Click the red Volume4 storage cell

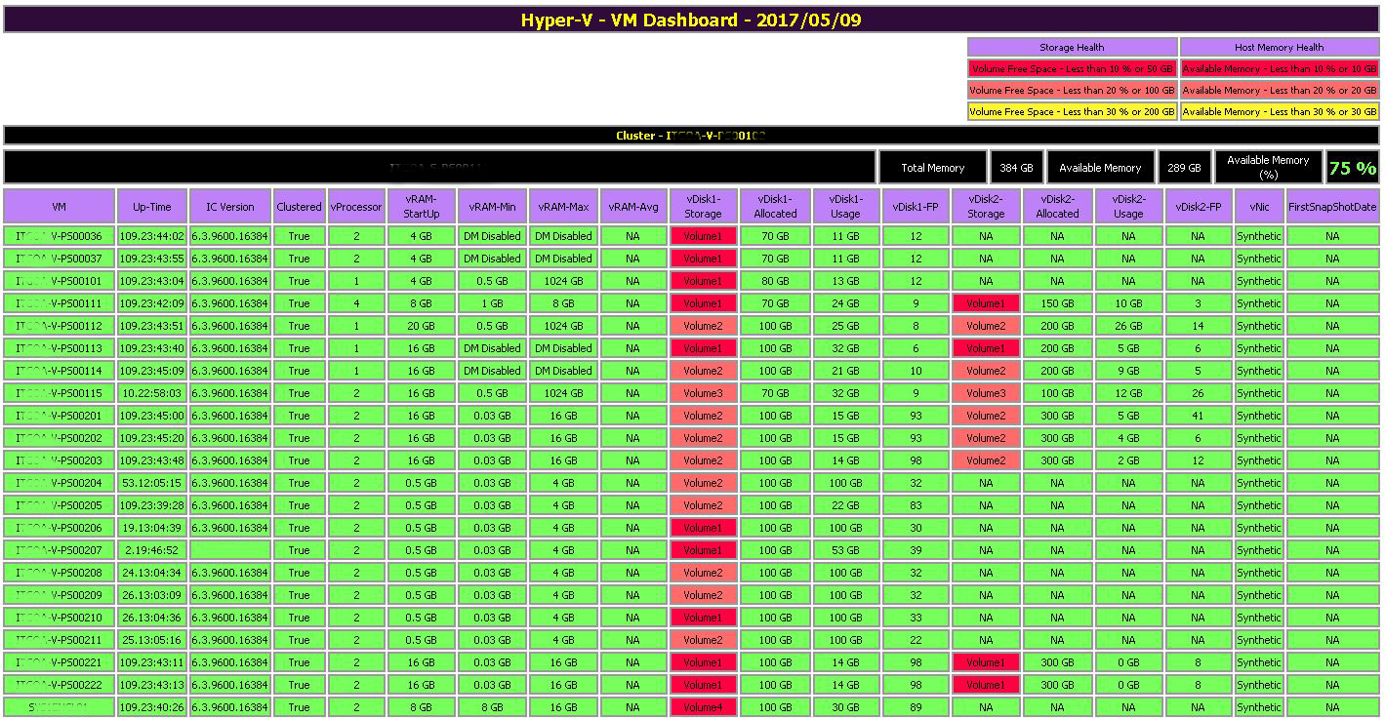703,707
